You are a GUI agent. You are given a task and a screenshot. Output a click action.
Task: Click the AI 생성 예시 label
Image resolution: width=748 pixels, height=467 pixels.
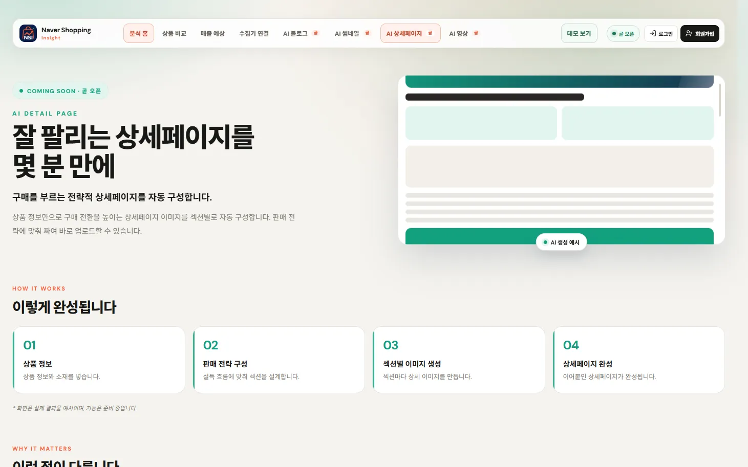point(562,242)
